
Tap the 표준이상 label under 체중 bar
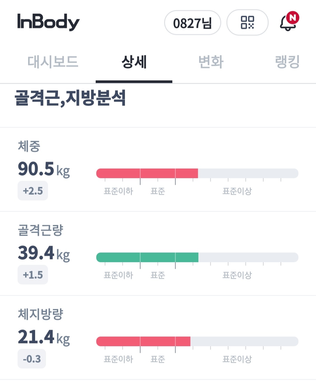[237, 191]
